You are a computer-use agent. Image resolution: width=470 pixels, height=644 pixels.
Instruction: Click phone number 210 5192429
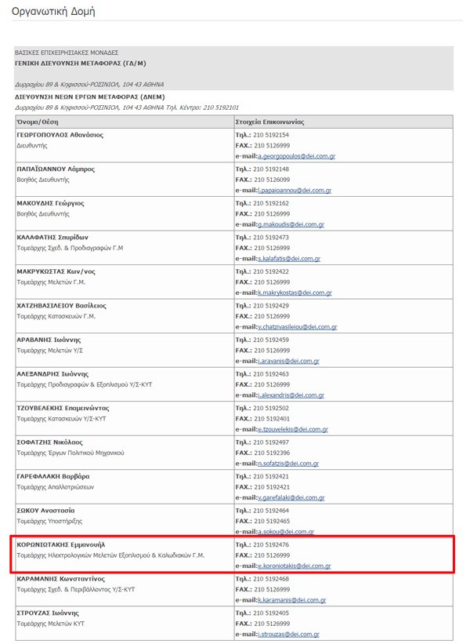(x=271, y=306)
